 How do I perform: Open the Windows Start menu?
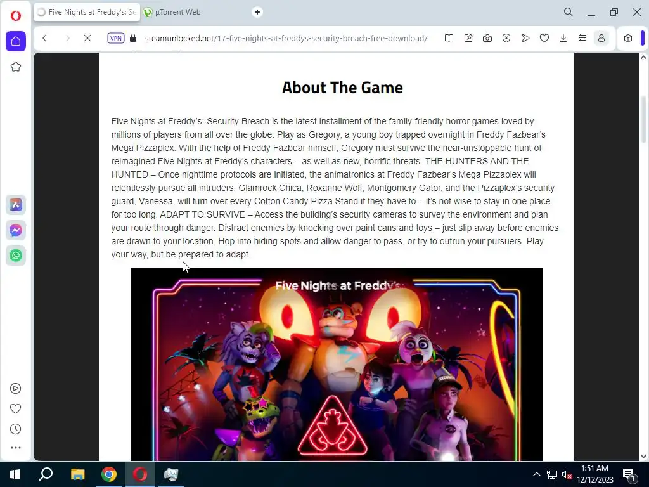pyautogui.click(x=15, y=474)
